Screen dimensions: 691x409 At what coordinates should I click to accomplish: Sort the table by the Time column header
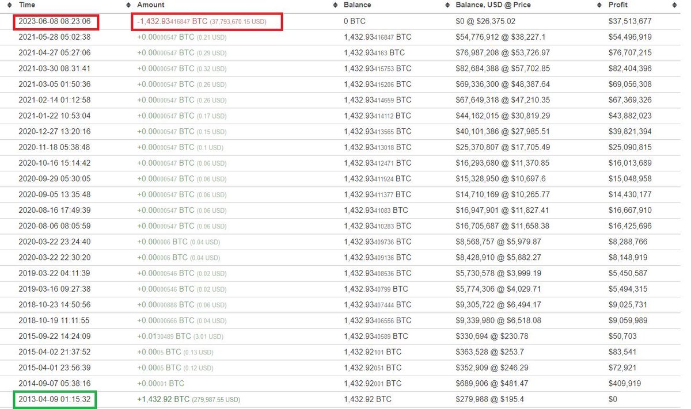pos(27,5)
